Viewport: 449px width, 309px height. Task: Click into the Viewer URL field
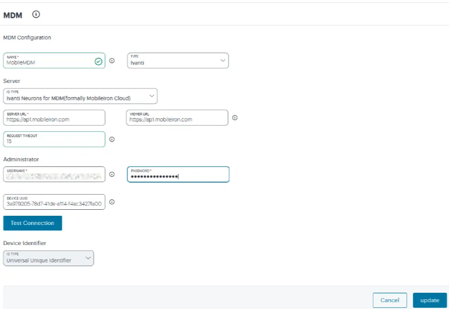pos(177,118)
